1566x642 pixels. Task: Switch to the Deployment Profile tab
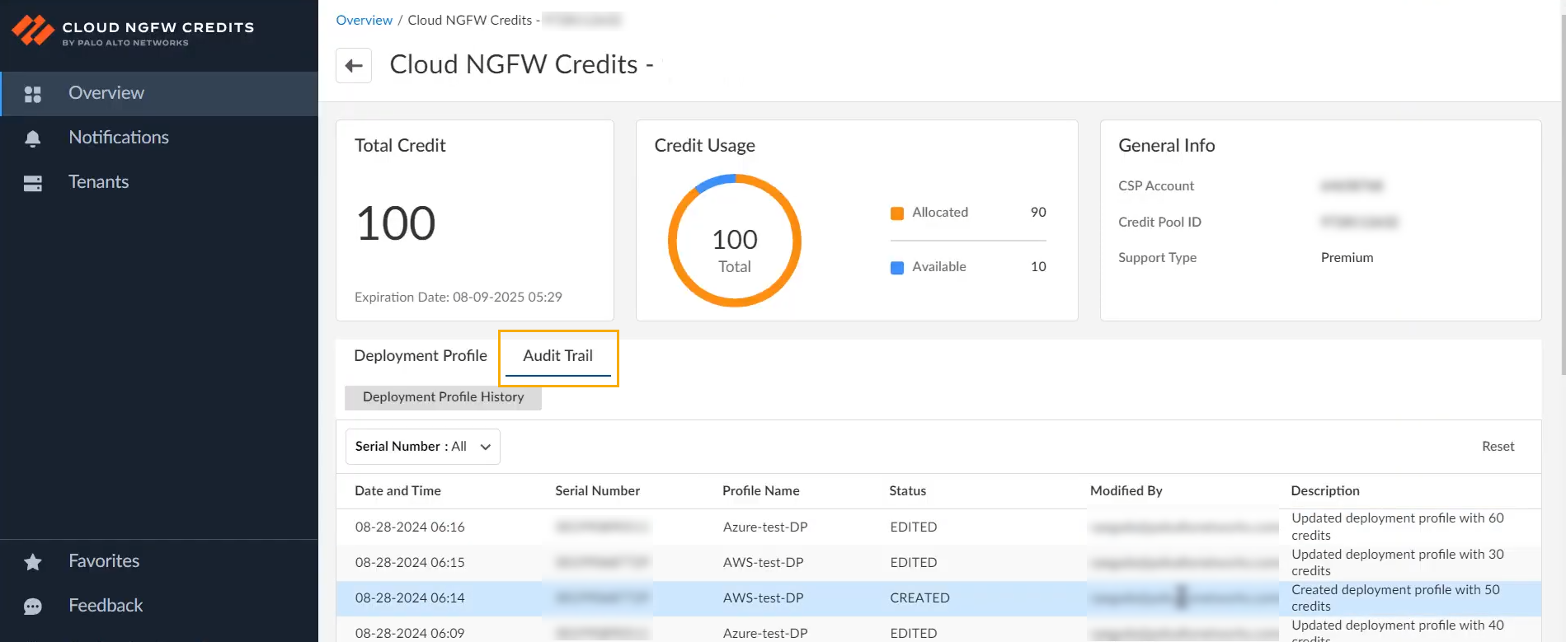pos(421,356)
